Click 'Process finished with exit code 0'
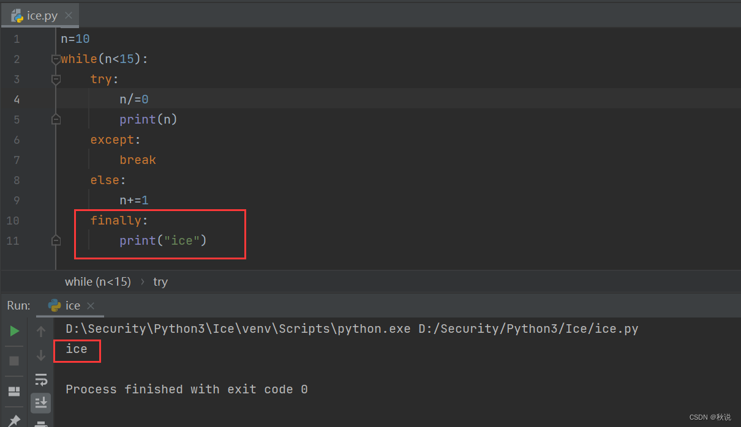Screen dimensions: 741x427 coord(187,389)
